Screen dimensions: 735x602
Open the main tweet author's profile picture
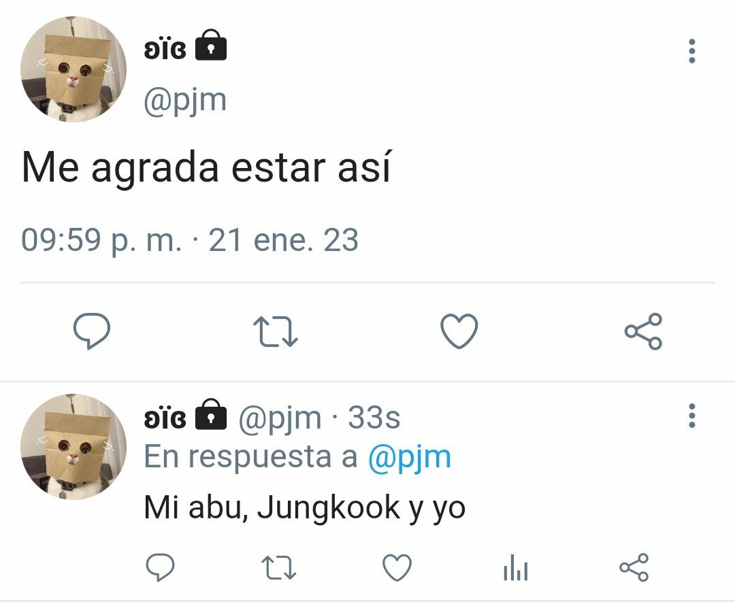[x=73, y=69]
